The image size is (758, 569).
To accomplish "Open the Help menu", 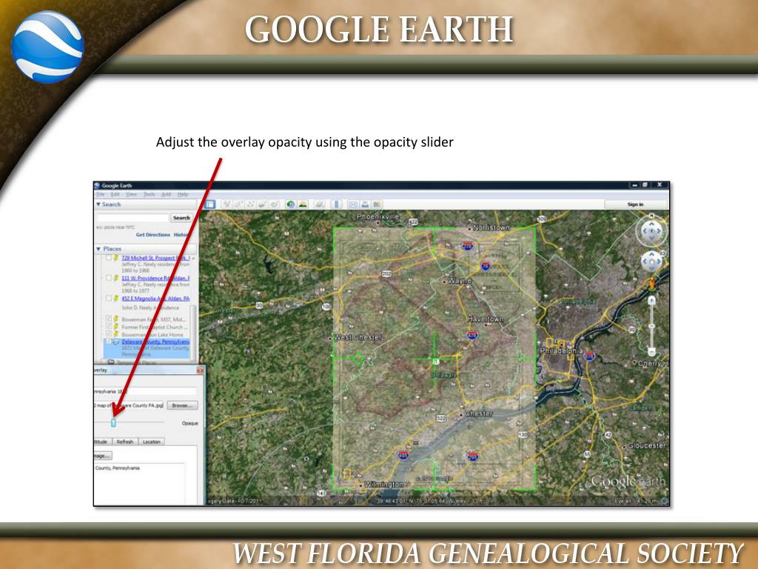I will 183,195.
